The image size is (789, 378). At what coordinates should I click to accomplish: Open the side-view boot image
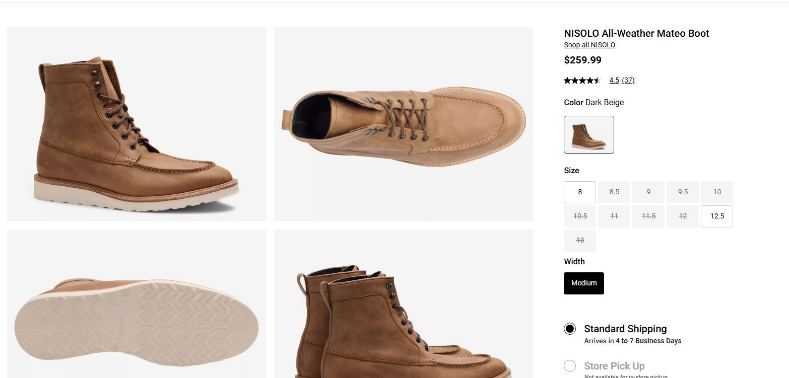(x=137, y=124)
